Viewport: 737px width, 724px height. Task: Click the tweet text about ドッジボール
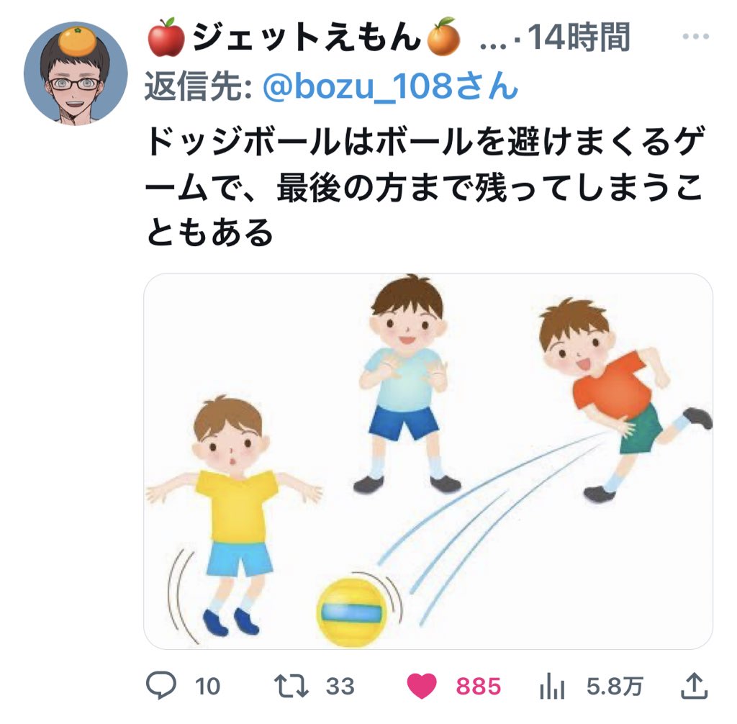425,186
